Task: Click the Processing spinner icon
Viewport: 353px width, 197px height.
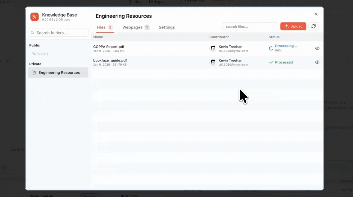Action: 271,48
